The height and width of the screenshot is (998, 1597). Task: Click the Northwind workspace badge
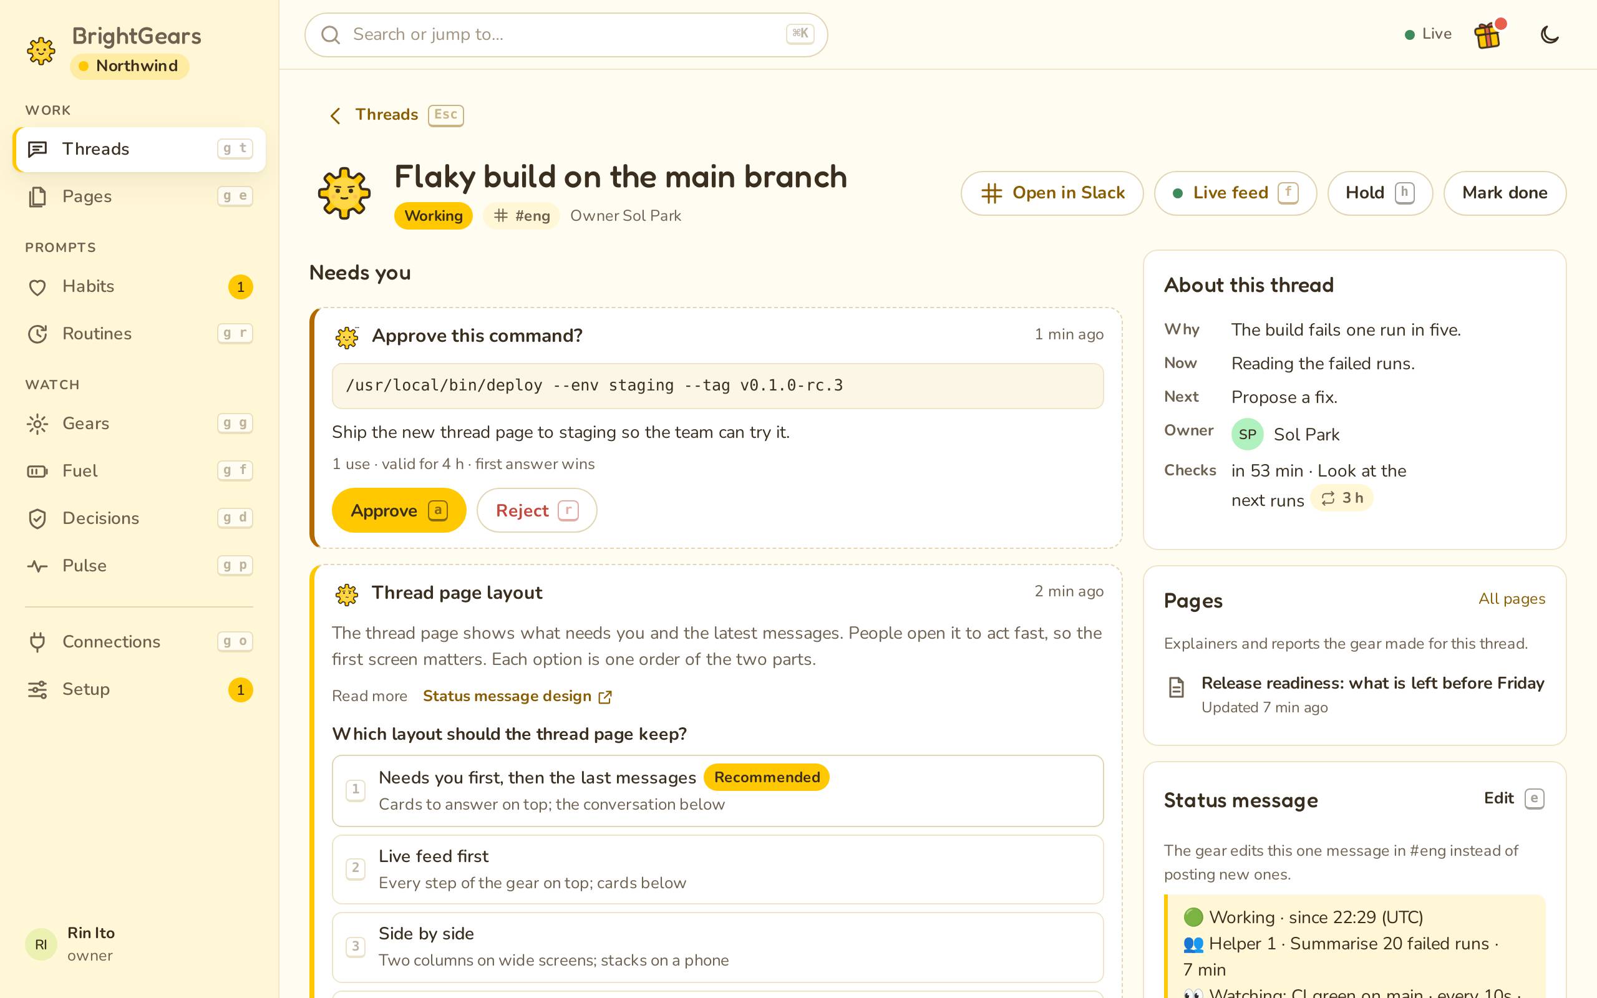(129, 66)
